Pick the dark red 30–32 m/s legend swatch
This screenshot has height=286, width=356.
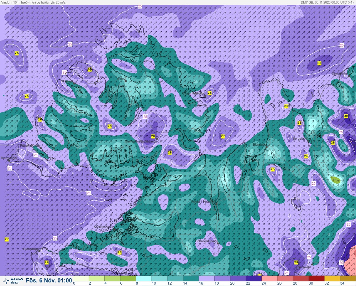(x=317, y=278)
